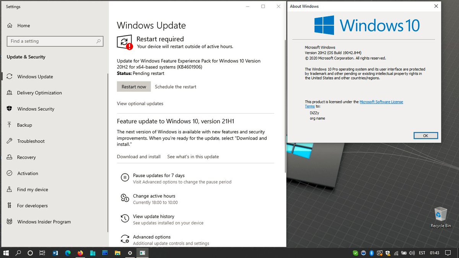
Task: Launch Microsoft Edge from the taskbar
Action: (x=68, y=253)
